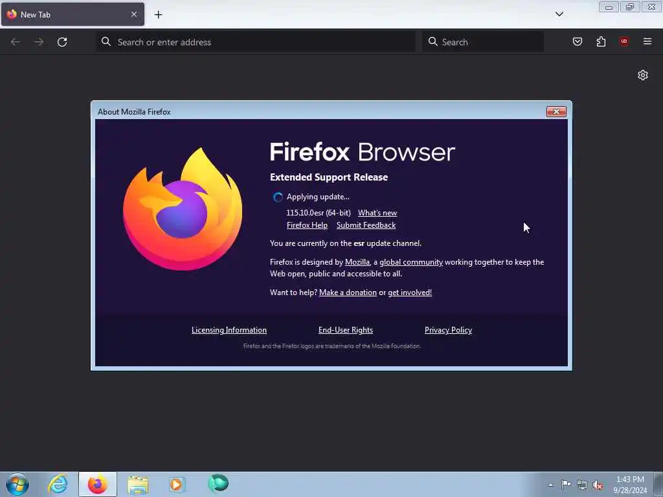Open the New Tab personalize gear

coord(643,75)
